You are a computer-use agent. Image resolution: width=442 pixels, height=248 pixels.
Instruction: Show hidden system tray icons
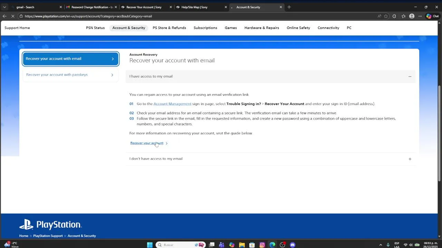click(381, 245)
